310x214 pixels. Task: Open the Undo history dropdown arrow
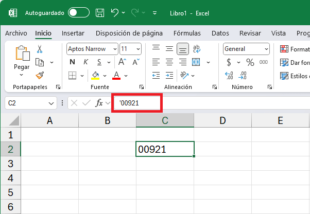coord(124,13)
